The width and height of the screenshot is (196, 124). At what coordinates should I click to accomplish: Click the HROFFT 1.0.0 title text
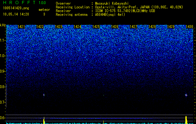click(x=25, y=2)
